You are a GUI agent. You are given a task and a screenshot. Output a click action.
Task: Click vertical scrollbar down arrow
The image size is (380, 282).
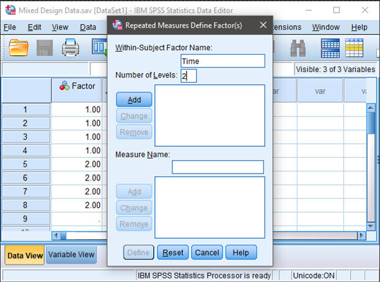pos(371,226)
